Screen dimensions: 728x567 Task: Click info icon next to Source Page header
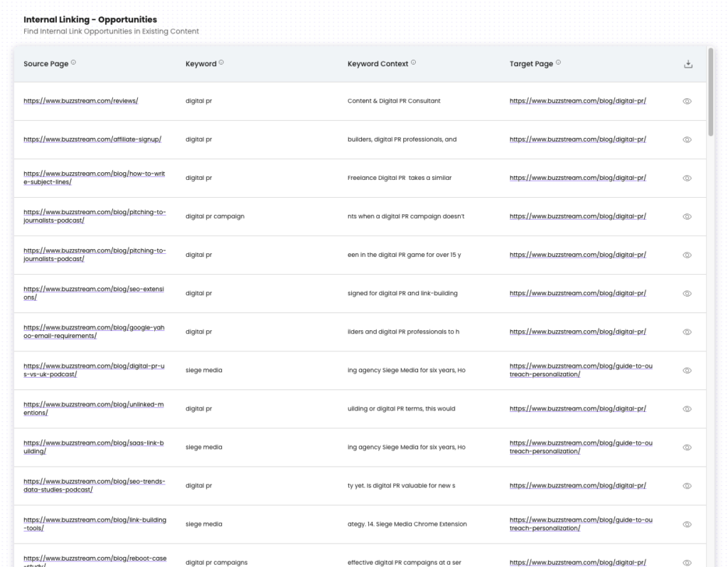click(73, 63)
